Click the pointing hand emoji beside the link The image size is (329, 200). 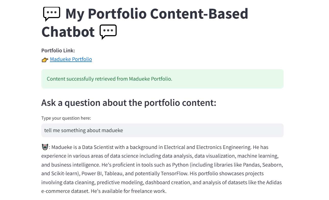[45, 60]
